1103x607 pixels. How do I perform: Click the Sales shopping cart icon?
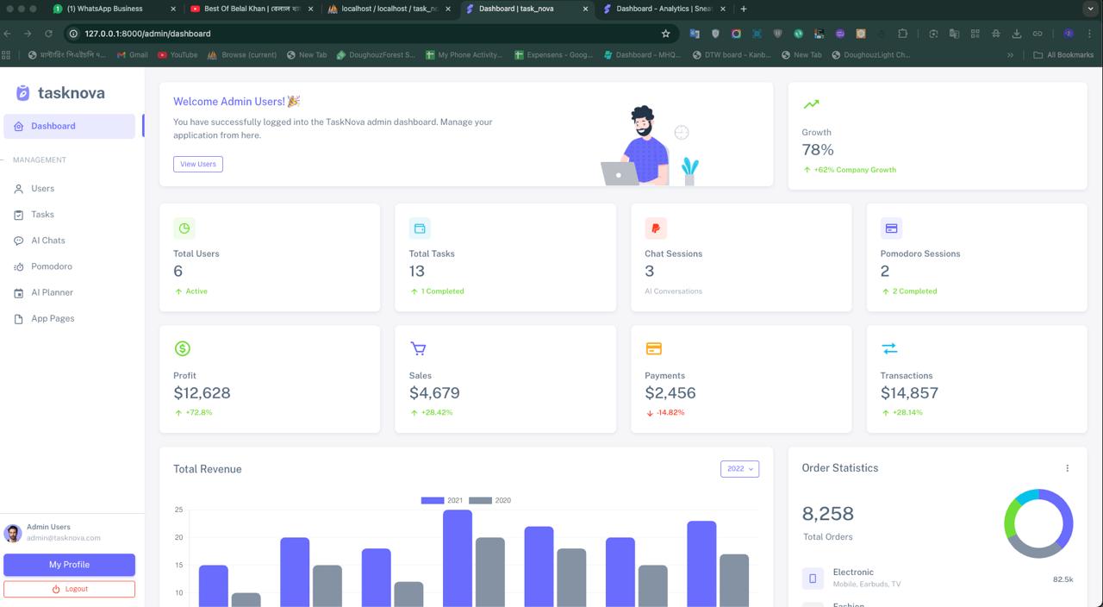(x=418, y=348)
